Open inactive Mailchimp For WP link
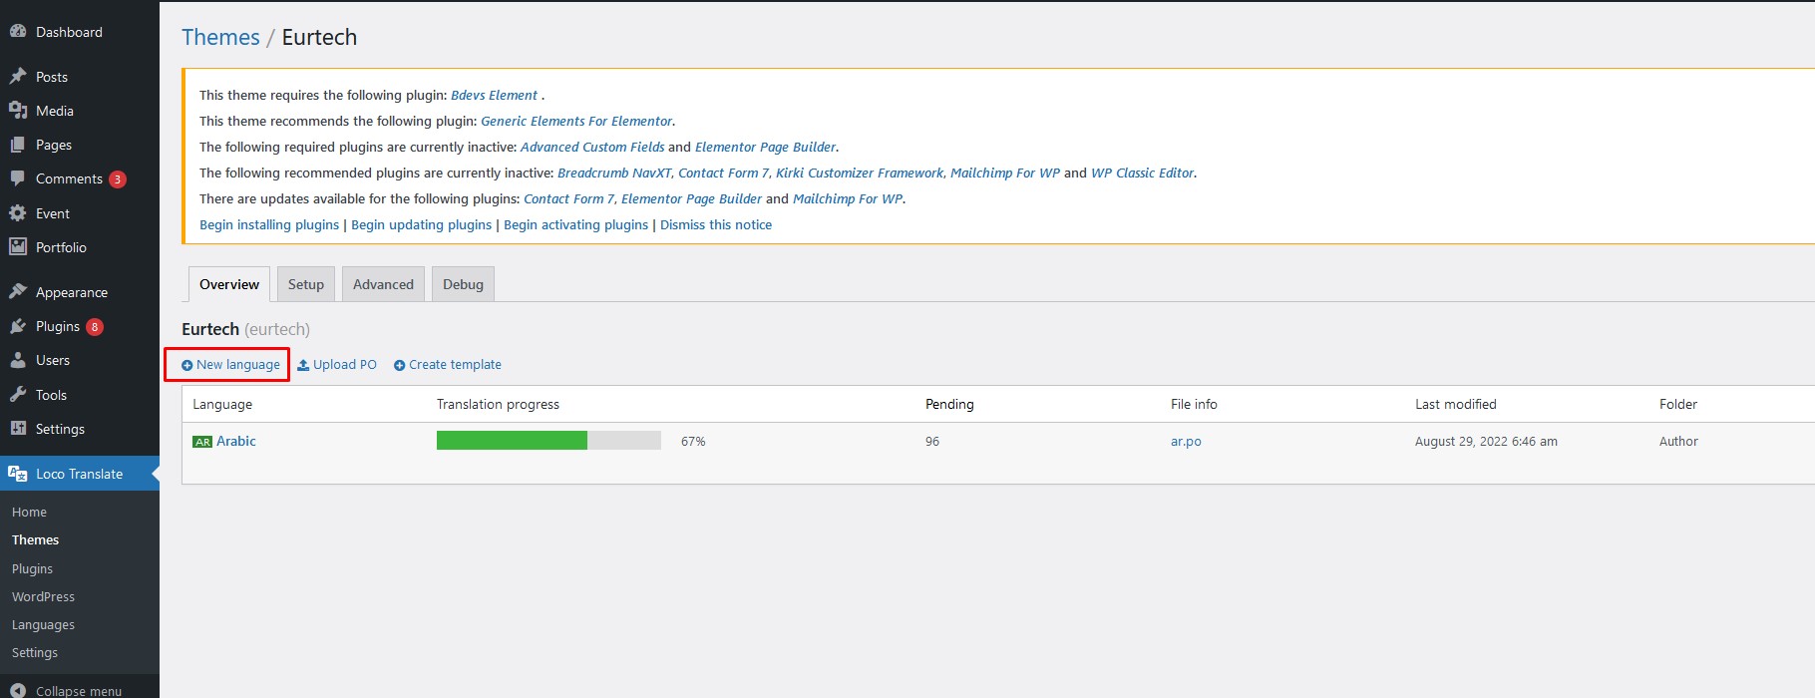Image resolution: width=1815 pixels, height=698 pixels. click(x=1005, y=173)
